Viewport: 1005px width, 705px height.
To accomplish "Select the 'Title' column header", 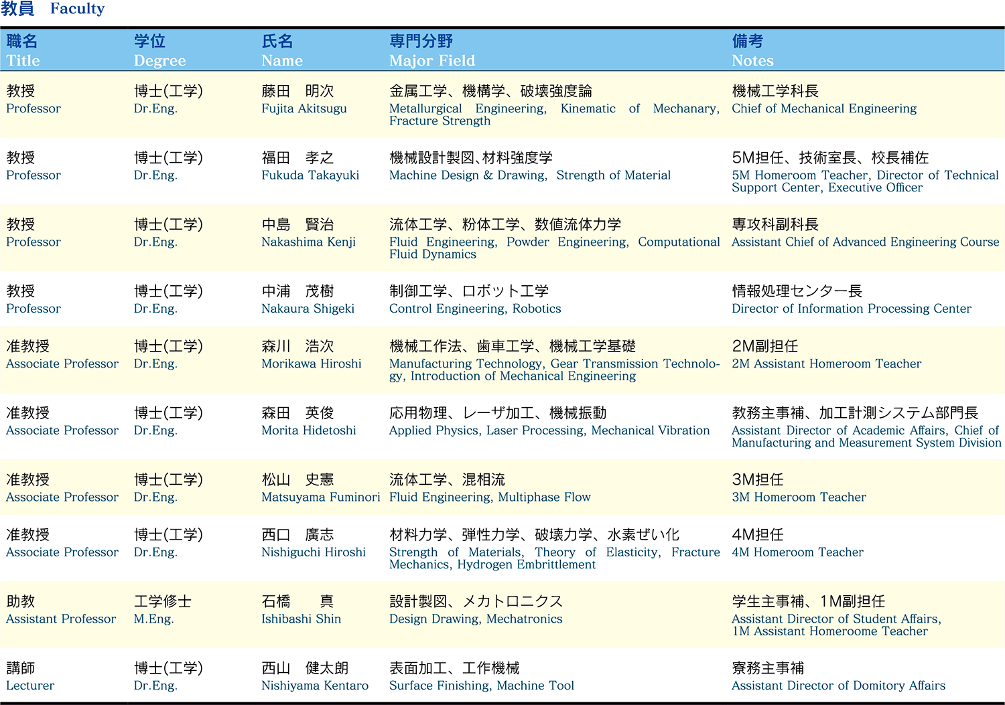I will 23,61.
